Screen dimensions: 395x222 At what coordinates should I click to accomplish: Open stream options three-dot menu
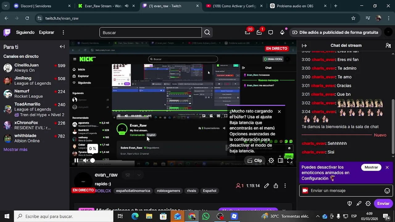coord(285,186)
